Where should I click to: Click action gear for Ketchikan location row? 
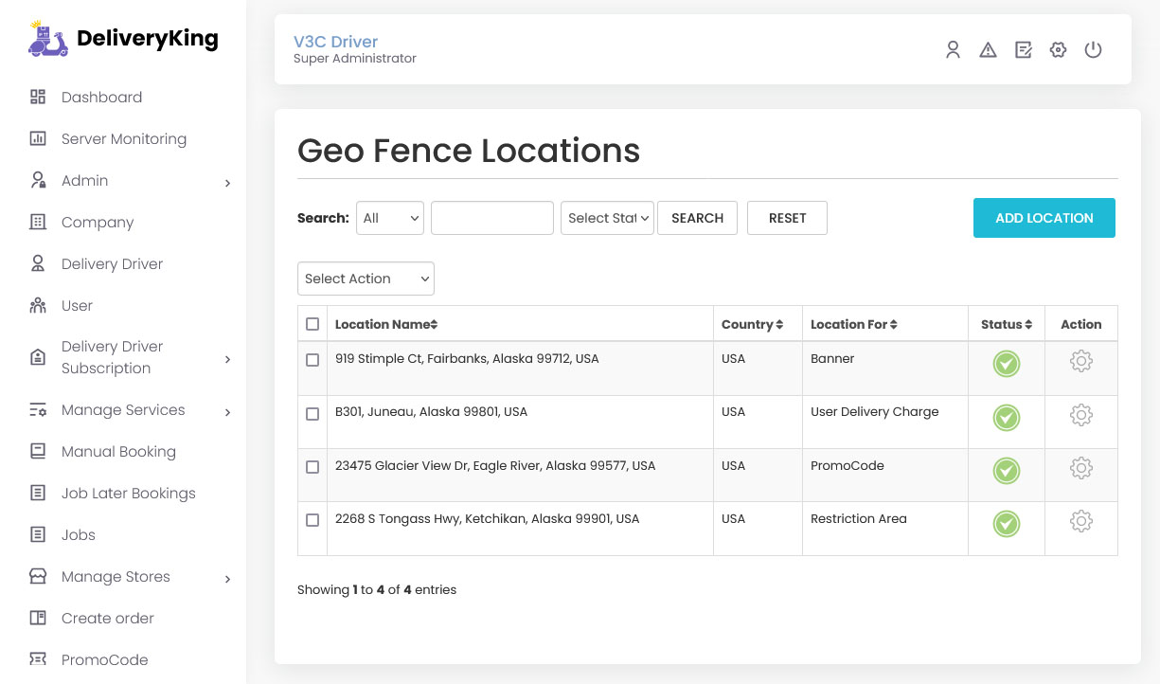coord(1080,521)
